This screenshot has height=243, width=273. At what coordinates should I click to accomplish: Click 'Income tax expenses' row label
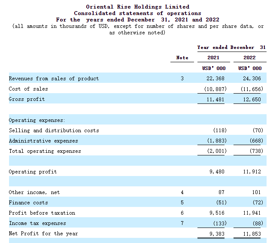pyautogui.click(x=37, y=223)
